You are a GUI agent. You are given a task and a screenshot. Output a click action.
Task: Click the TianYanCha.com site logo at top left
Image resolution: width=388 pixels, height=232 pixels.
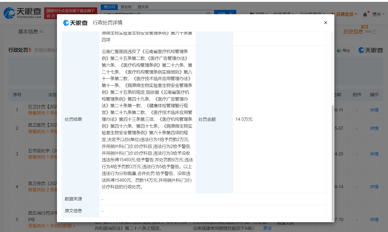coord(22,13)
